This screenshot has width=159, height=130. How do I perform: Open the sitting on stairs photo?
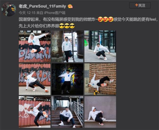point(67,112)
